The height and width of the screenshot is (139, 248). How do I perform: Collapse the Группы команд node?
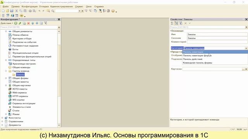coord(6,71)
